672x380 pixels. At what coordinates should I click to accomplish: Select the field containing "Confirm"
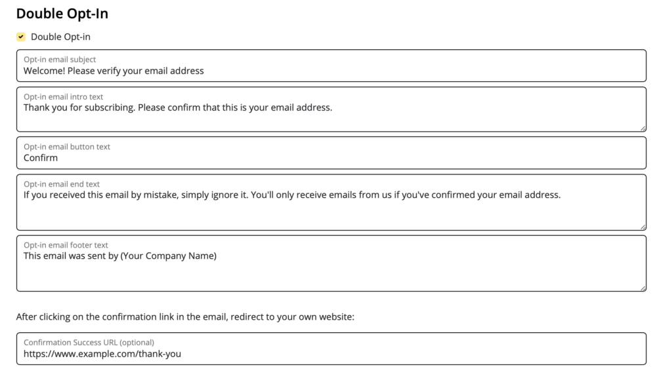331,153
